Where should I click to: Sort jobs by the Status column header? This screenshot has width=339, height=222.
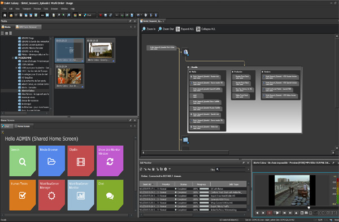(184, 184)
